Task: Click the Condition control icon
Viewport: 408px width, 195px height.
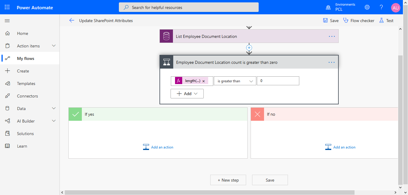Action: pos(166,62)
